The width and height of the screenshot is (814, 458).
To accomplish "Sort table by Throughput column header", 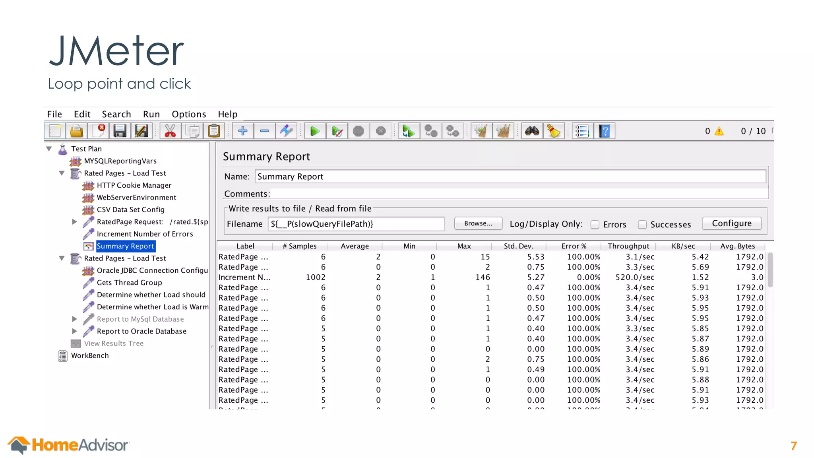I will [628, 246].
